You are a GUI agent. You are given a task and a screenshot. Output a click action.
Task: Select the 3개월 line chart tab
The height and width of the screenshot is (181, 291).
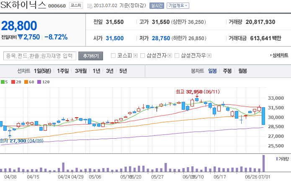[81, 71]
